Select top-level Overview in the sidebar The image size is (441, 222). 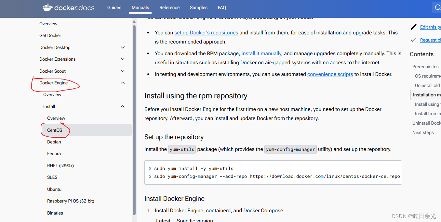point(48,24)
